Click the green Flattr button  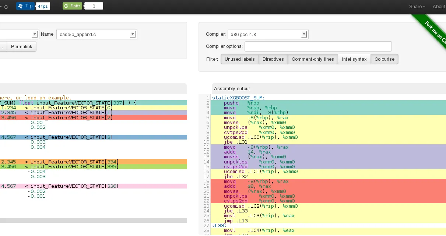point(72,6)
